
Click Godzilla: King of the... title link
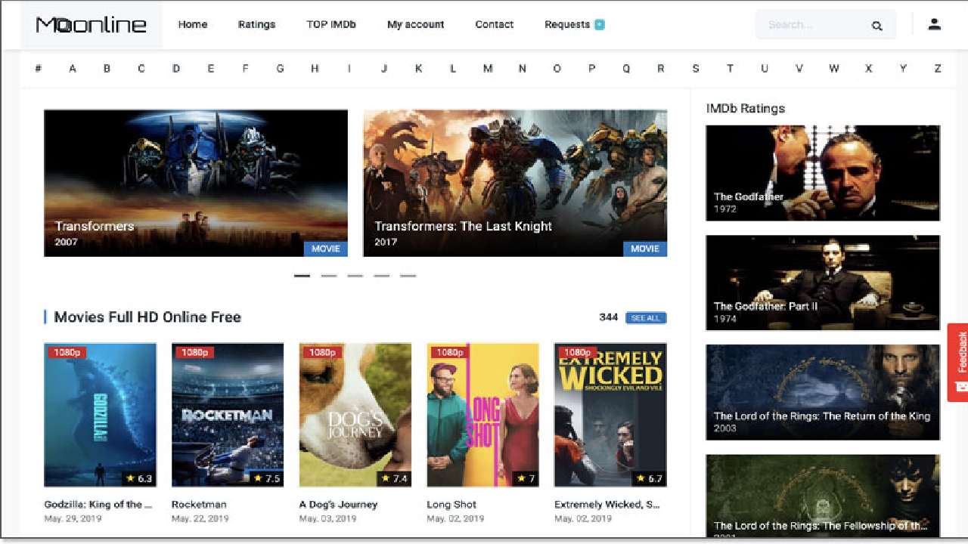point(98,505)
